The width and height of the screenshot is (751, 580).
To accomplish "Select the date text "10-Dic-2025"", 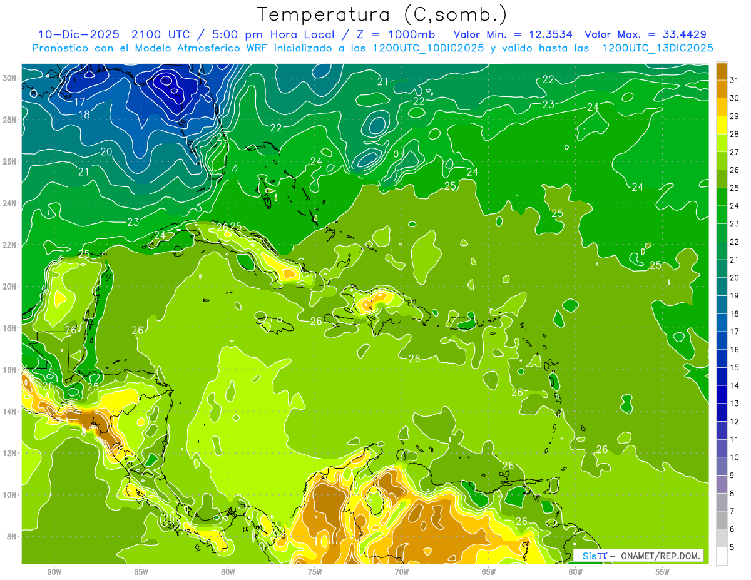I will (x=79, y=34).
